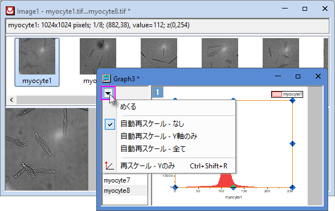Viewport: 335px width, 211px height.
Task: Click the large myocyte1 image preview
Action: pos(47,150)
